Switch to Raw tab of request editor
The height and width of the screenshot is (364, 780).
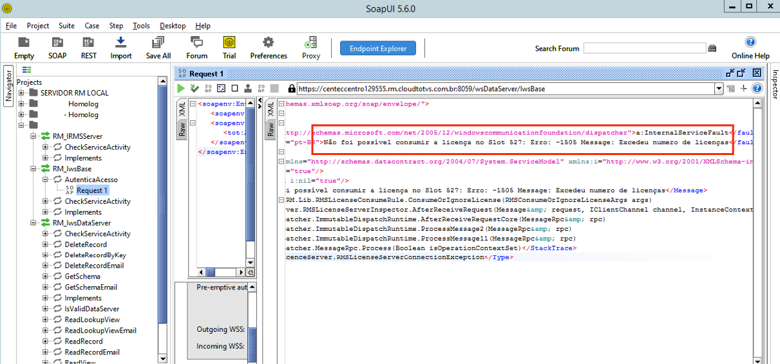coord(182,131)
